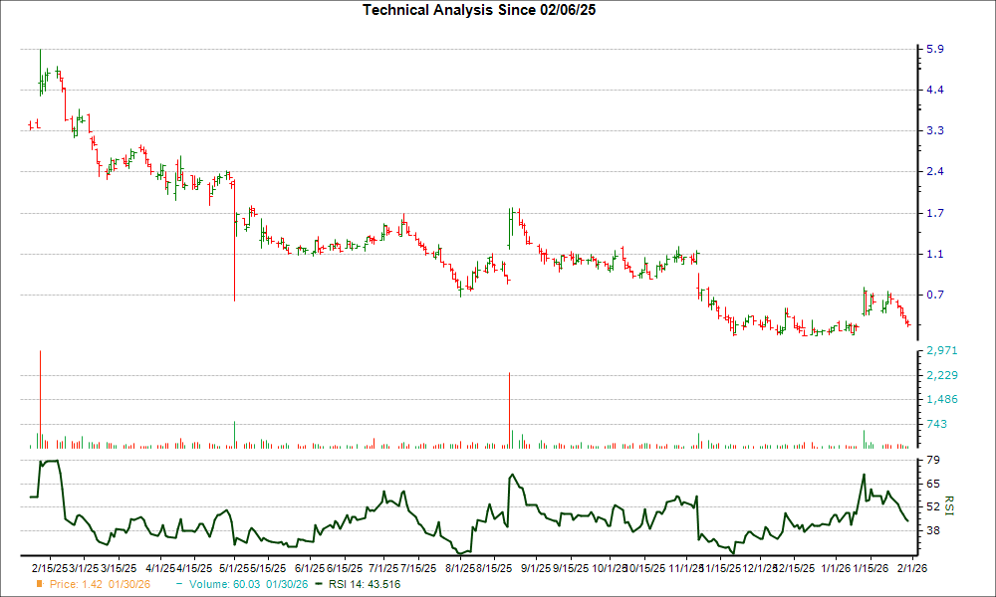996x597 pixels.
Task: Select the tallest red volume spike bar
Action: 40,398
